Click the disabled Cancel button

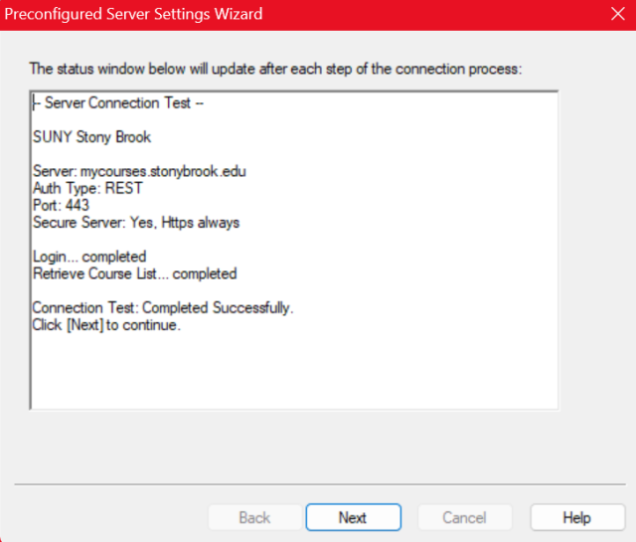tap(464, 517)
